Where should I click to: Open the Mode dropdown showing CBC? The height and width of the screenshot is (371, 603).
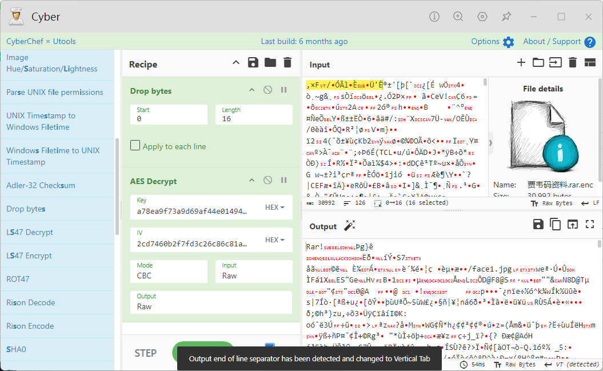(169, 271)
